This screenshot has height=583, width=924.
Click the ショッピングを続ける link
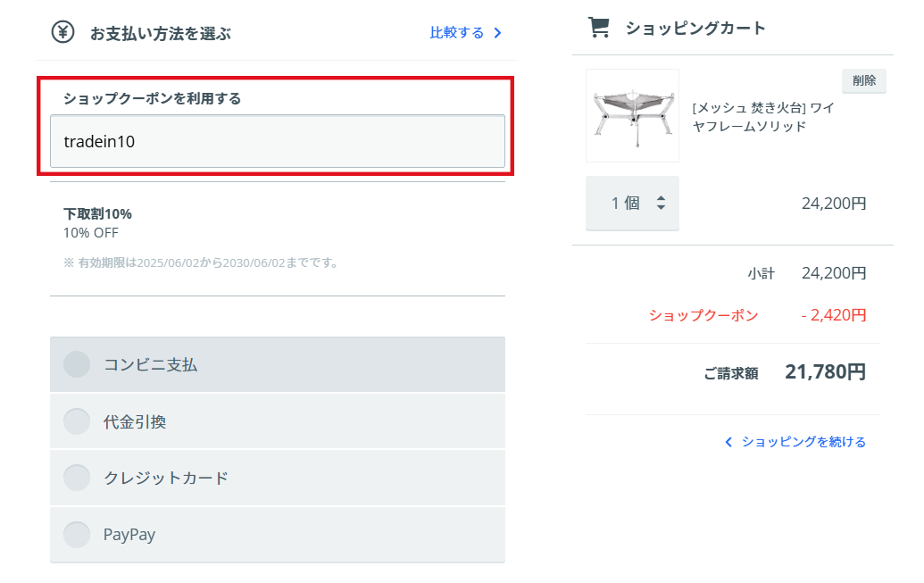pyautogui.click(x=803, y=442)
